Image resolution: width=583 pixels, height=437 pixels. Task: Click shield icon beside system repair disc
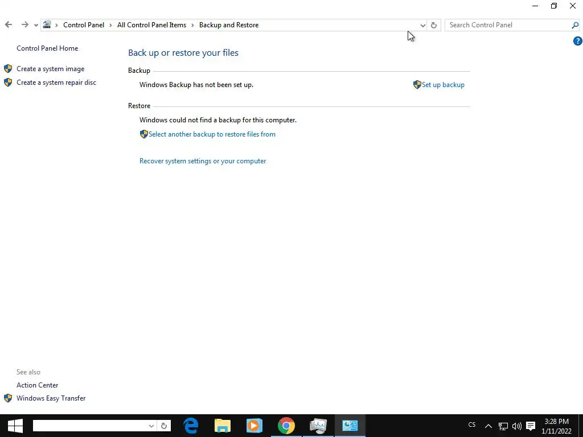pyautogui.click(x=8, y=82)
